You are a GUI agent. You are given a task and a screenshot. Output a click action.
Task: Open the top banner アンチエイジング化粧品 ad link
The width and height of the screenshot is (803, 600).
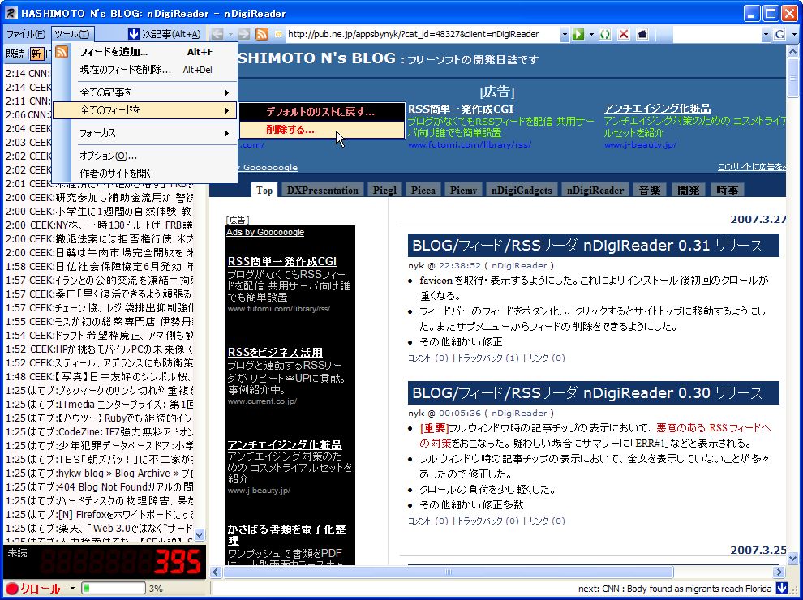(657, 109)
